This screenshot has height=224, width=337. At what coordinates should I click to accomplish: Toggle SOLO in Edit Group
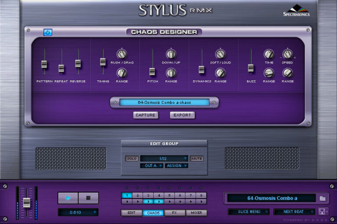point(132,159)
